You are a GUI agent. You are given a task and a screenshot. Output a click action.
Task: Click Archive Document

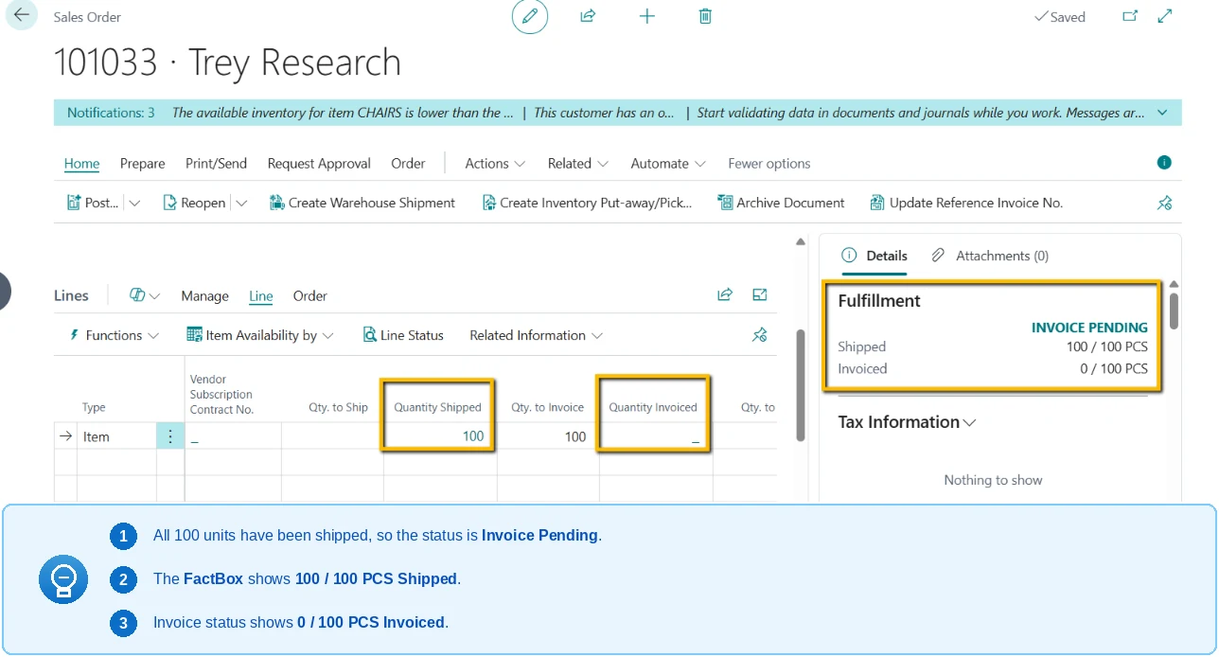pyautogui.click(x=781, y=203)
